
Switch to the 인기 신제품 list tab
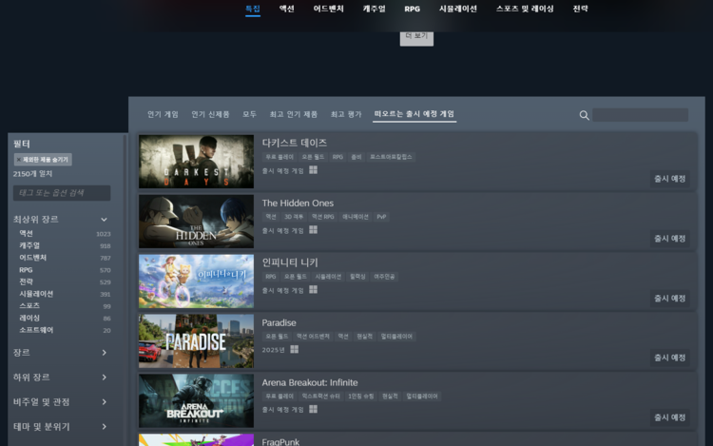click(x=210, y=114)
